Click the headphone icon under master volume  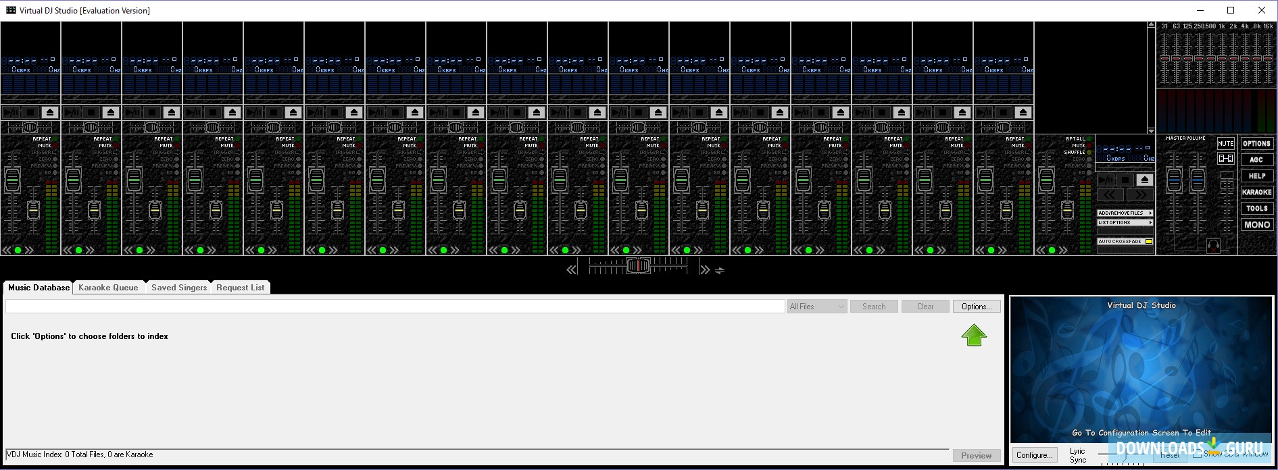[1213, 246]
